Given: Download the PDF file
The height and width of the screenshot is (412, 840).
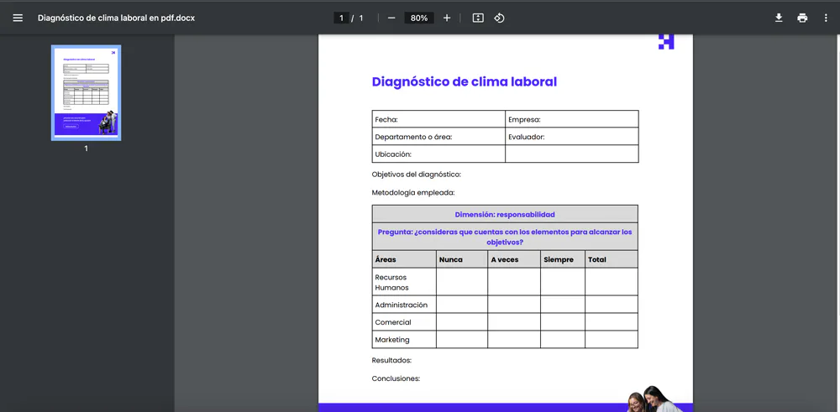Looking at the screenshot, I should (779, 18).
